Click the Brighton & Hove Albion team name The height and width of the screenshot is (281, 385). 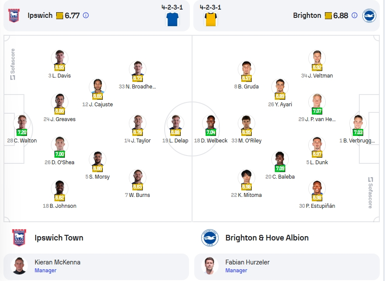(x=267, y=238)
